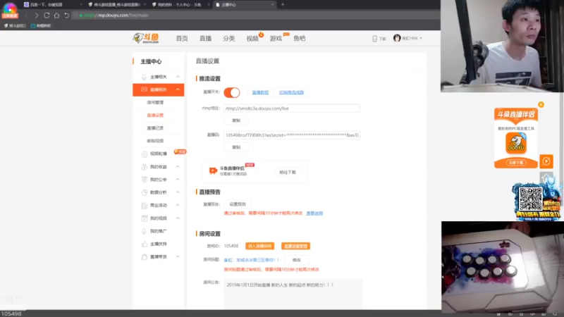Click the mobile download phone icon
564x317 pixels.
374,39
